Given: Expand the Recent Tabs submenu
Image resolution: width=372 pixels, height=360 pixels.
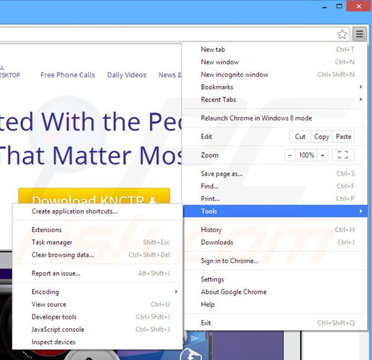Looking at the screenshot, I should coord(218,100).
